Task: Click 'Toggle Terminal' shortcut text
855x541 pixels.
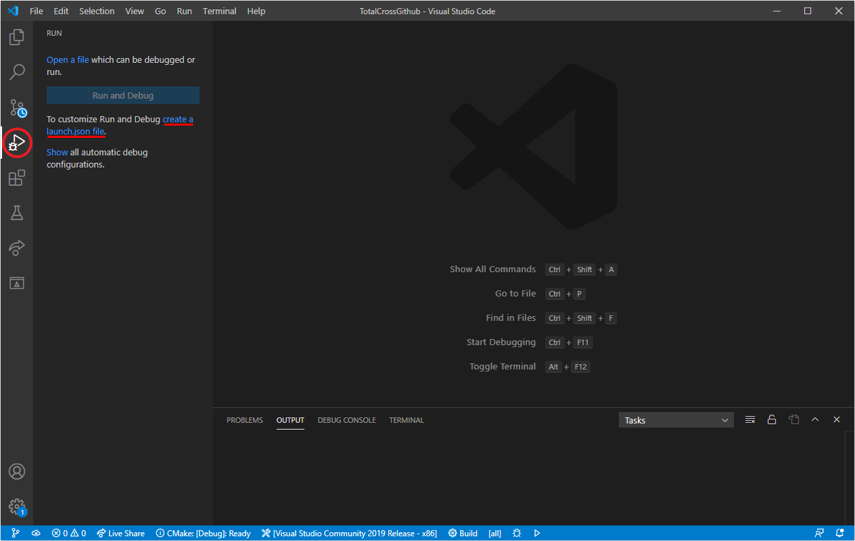Action: tap(503, 367)
